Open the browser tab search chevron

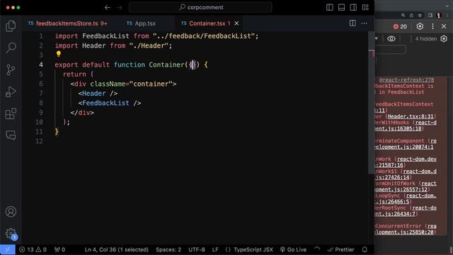click(447, 6)
